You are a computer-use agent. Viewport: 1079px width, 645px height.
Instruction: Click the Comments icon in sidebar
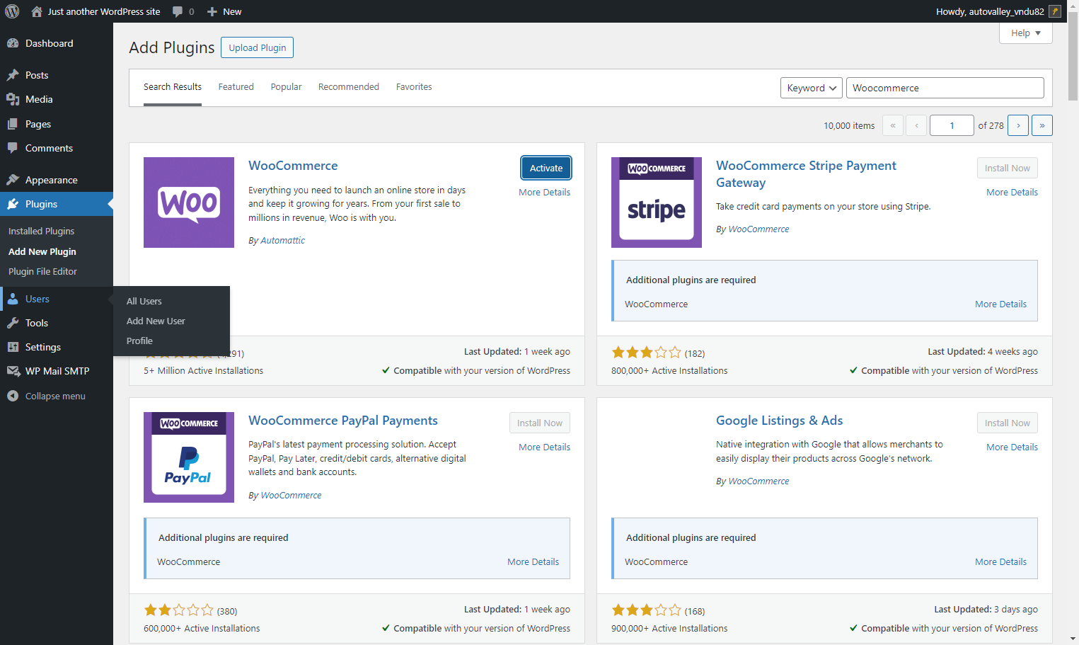pyautogui.click(x=13, y=148)
